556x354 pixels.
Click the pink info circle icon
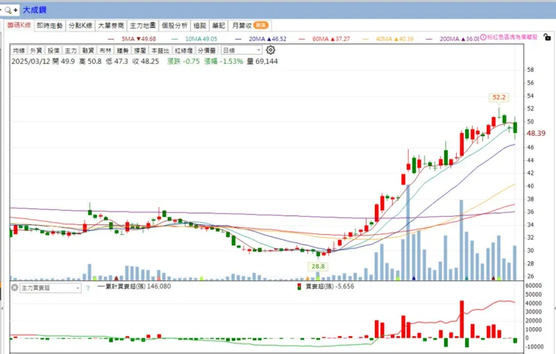[x=483, y=37]
